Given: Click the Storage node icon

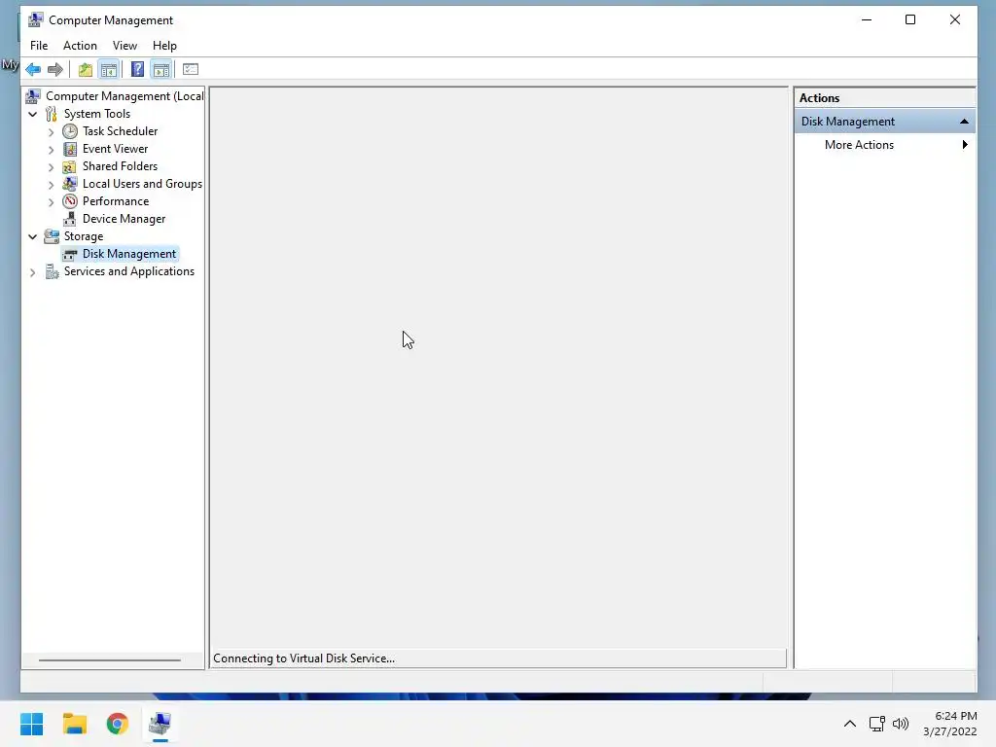Looking at the screenshot, I should [52, 236].
